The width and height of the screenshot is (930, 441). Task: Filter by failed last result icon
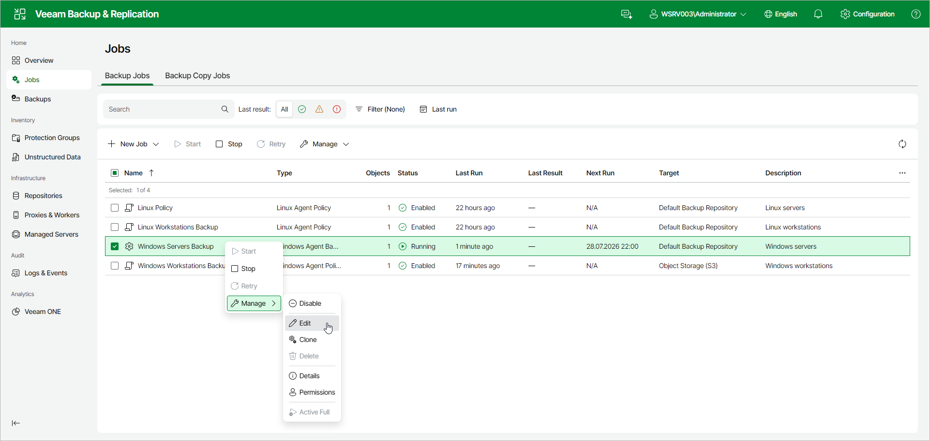[x=337, y=109]
